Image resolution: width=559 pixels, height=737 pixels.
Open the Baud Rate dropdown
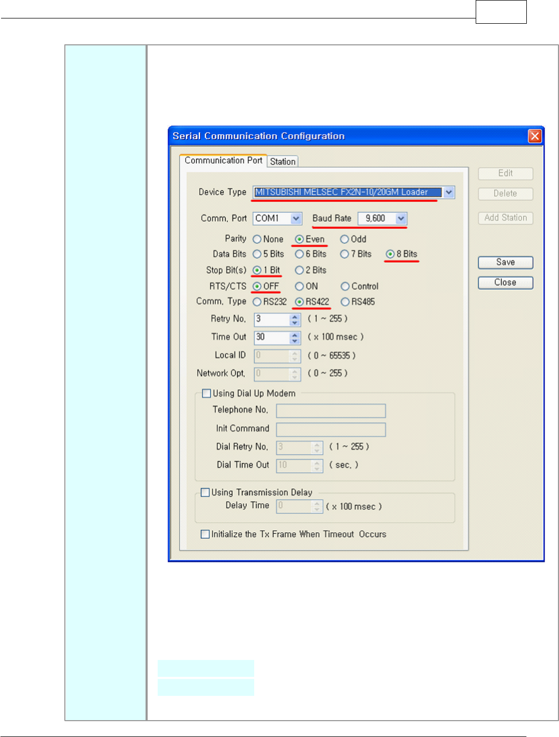pyautogui.click(x=401, y=218)
